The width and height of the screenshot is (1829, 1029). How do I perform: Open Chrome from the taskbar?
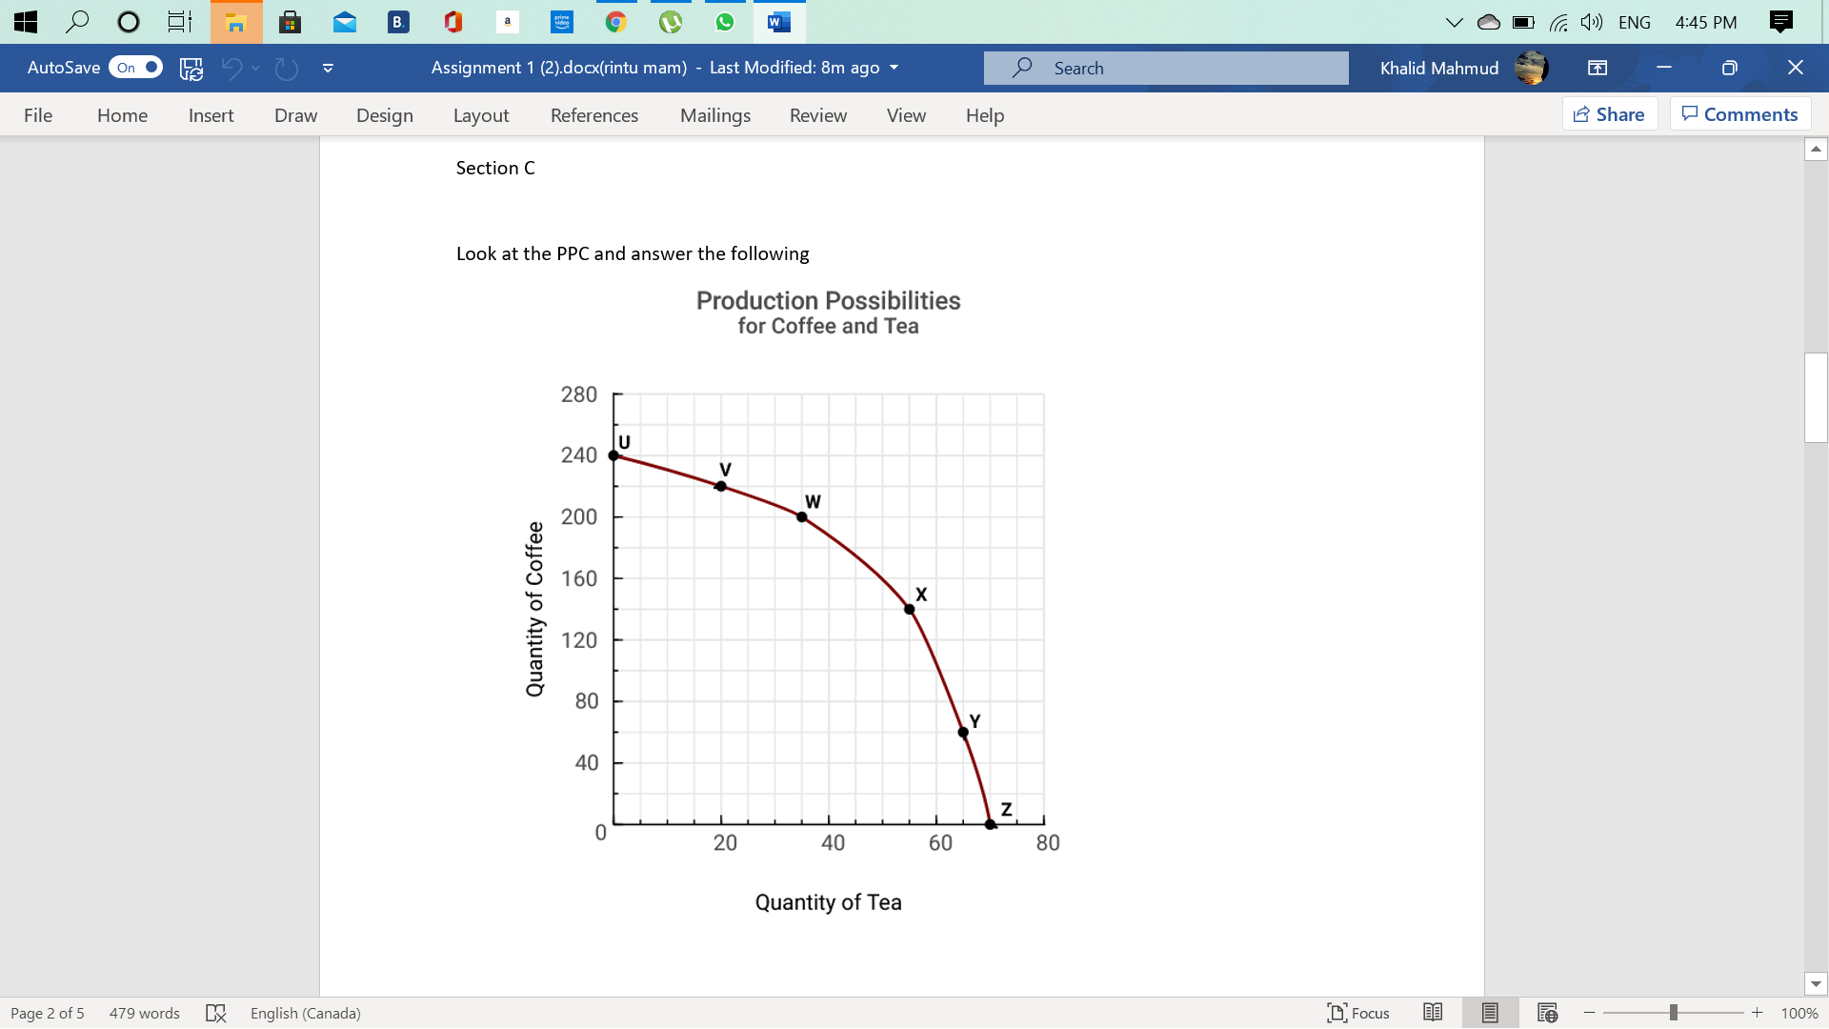[616, 22]
